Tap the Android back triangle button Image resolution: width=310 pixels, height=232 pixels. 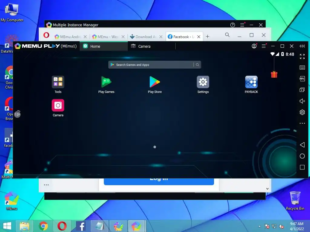(x=302, y=145)
